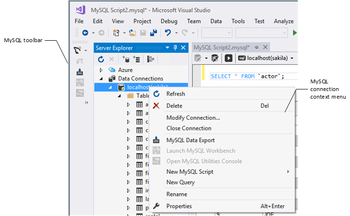The image size is (350, 216).
Task: Collapse the Tables folder node
Action: [119, 96]
